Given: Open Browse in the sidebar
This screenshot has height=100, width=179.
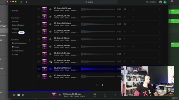Looking at the screenshot, I should click(15, 11).
